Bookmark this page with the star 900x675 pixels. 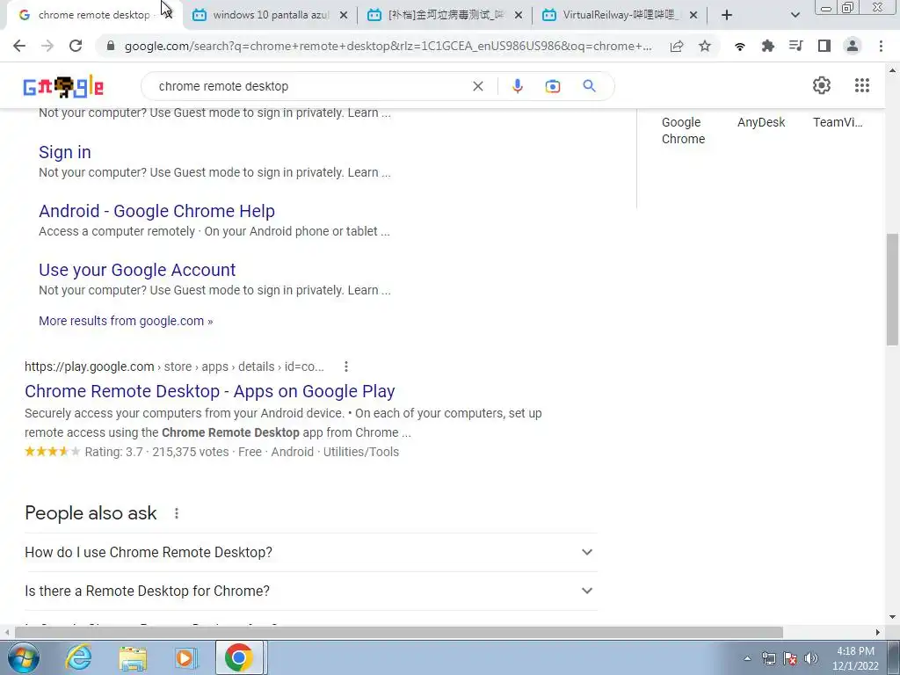coord(705,47)
